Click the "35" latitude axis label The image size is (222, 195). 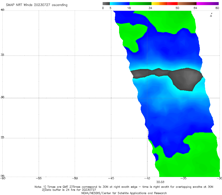click(x=2, y=55)
